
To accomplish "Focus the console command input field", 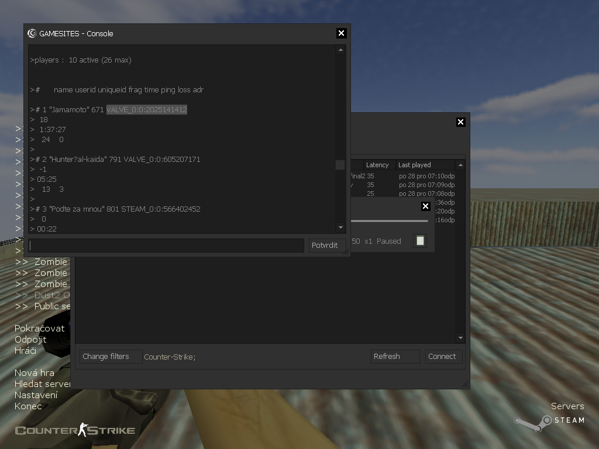I will (x=166, y=246).
